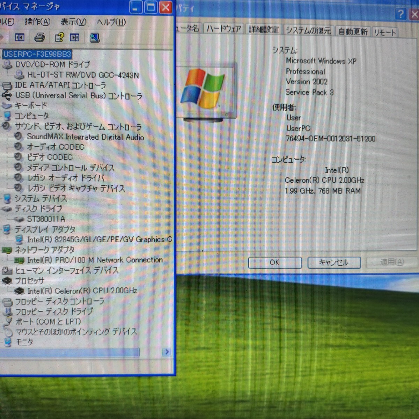Minimize the Device Manager window

tap(135, 7)
